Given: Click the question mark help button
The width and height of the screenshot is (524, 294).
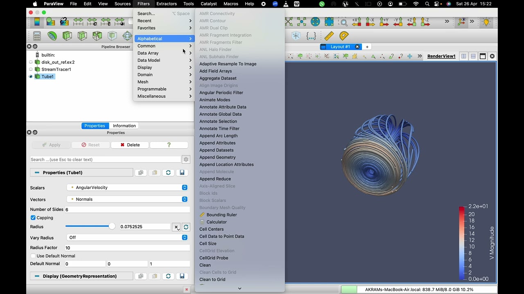Looking at the screenshot, I should pos(169,145).
